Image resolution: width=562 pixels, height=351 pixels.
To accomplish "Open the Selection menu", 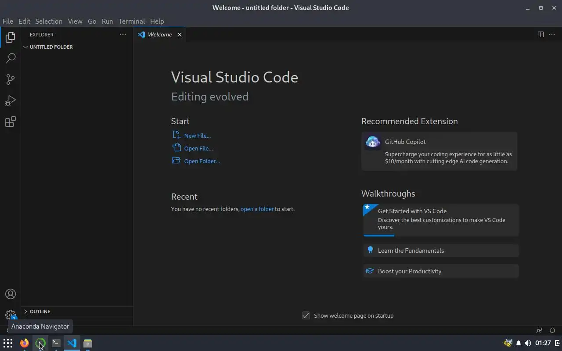I will pyautogui.click(x=49, y=21).
